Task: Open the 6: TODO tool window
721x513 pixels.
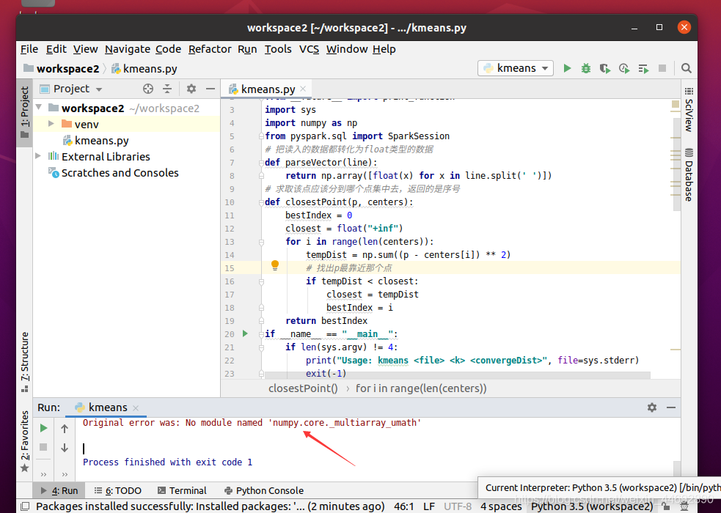Action: point(117,490)
